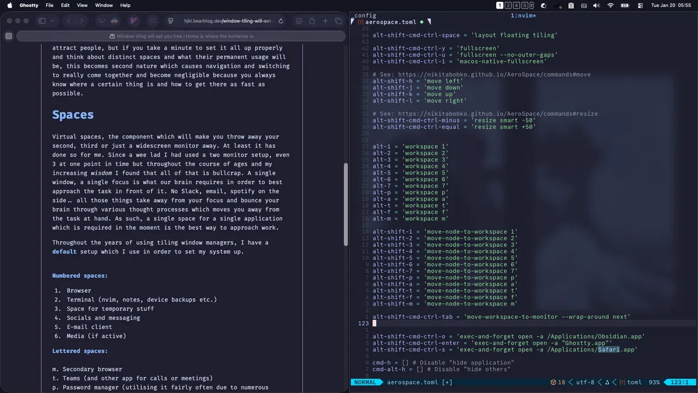This screenshot has width=698, height=393.
Task: Open macOS Control Center toggles icon
Action: (x=640, y=5)
